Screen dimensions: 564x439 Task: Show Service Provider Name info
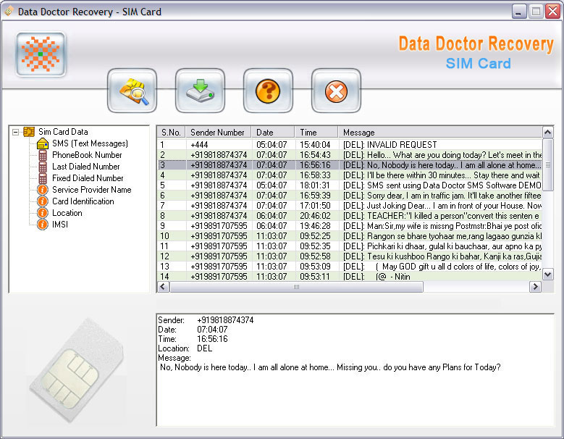91,190
